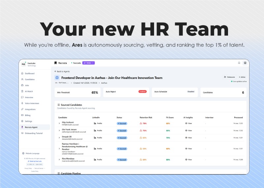Expand the Rasmus Henriksen row
Screen dimensions: 264x188
(59, 149)
